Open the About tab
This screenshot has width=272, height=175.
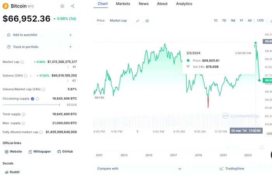(162, 4)
